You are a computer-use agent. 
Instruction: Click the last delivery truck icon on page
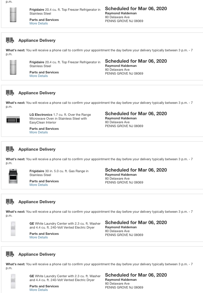pyautogui.click(x=10, y=254)
